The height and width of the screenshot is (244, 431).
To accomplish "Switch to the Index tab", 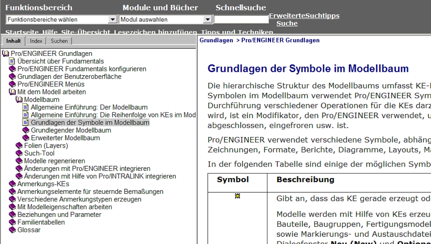I will click(36, 41).
